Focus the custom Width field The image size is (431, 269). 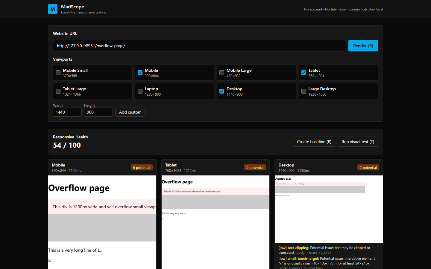coord(67,112)
